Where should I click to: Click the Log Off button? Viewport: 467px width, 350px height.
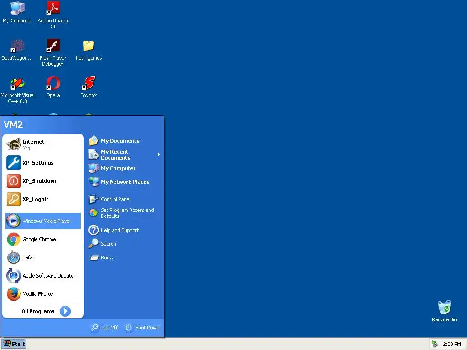coord(104,327)
